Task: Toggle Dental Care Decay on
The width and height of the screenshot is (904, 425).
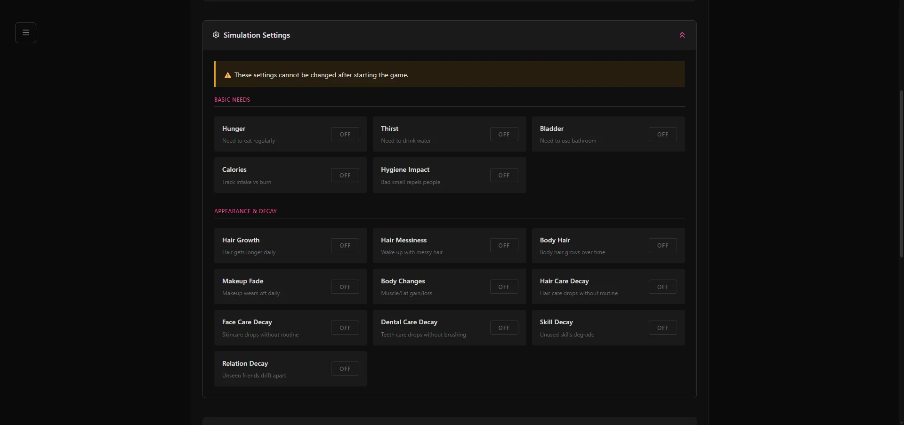Action: [504, 328]
